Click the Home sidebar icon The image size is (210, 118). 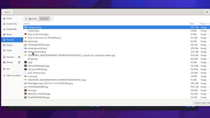coord(4,18)
